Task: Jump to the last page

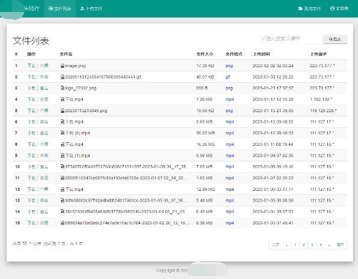Action: tap(340, 245)
